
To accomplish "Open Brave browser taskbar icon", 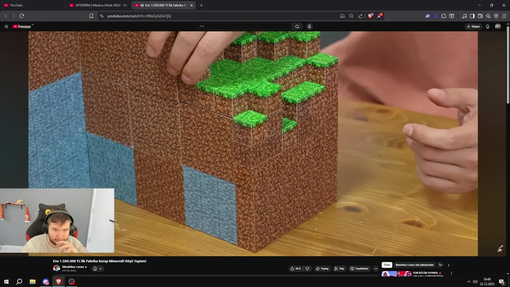I will point(59,282).
